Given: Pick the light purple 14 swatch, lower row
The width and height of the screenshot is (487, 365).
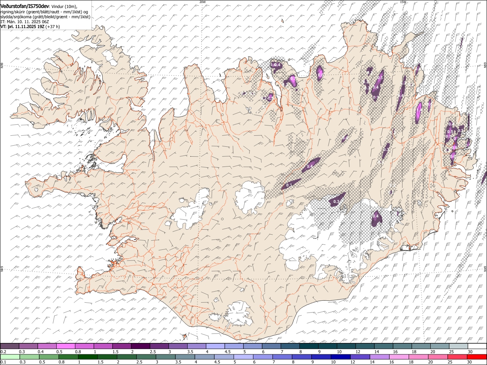Looking at the screenshot, I should click(x=379, y=357).
